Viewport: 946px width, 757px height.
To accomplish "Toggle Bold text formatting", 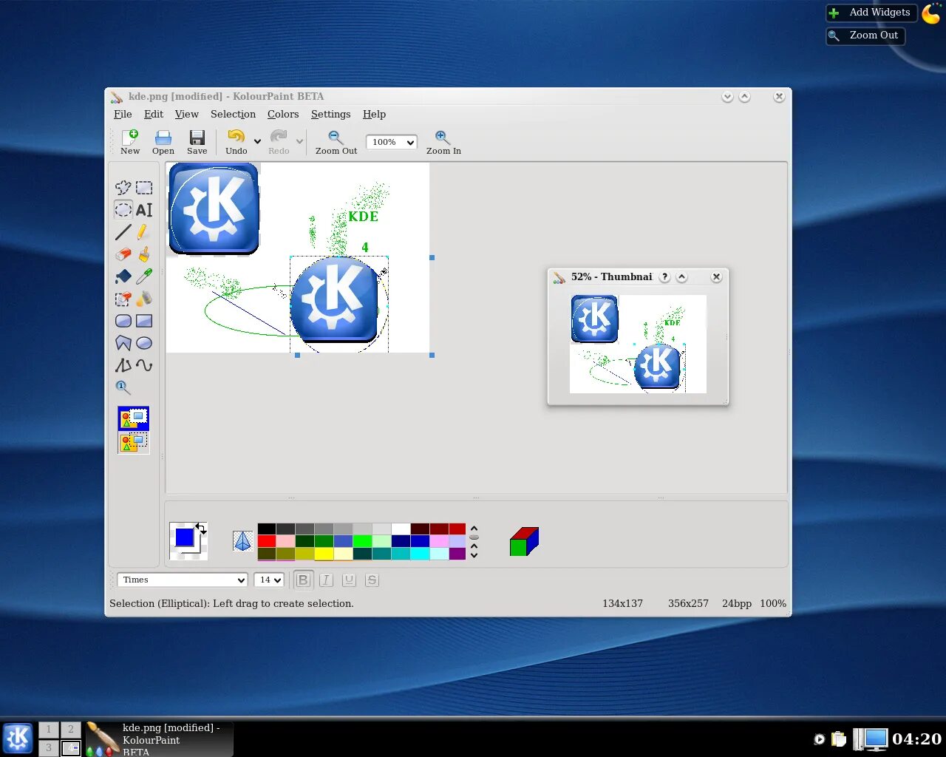I will click(x=303, y=580).
